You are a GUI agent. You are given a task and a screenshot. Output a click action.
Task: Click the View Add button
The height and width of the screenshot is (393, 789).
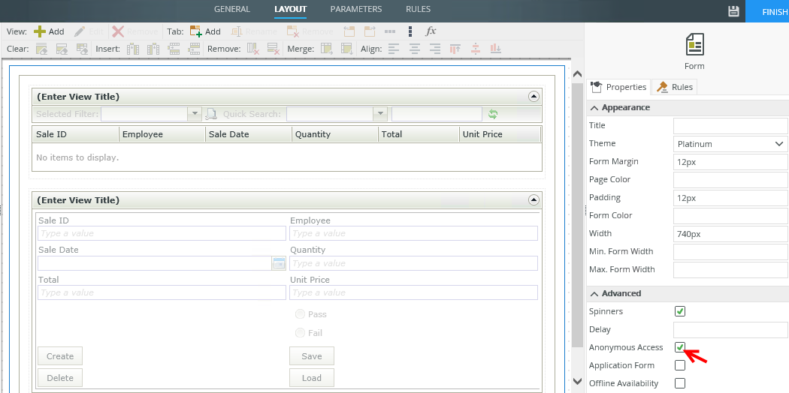49,31
